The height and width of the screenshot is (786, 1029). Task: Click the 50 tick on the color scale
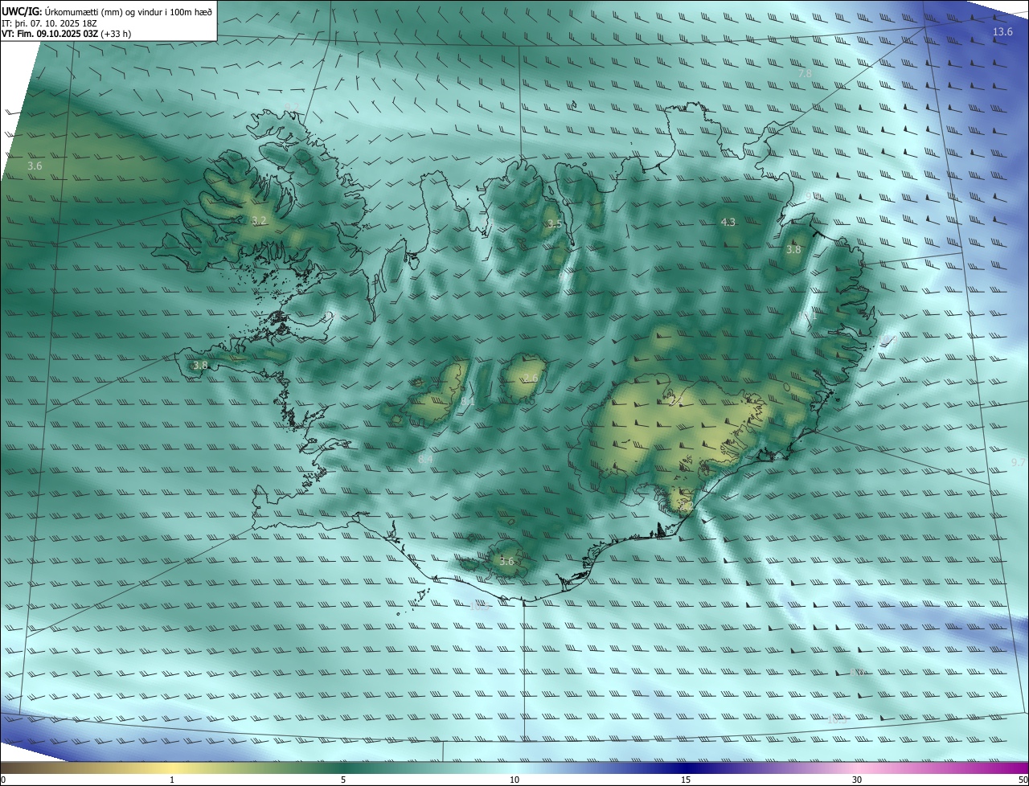(x=1022, y=780)
